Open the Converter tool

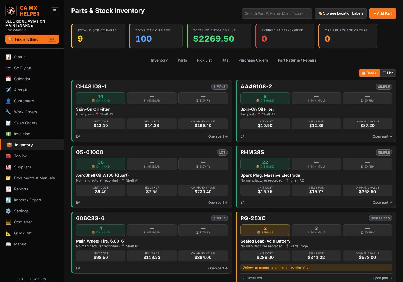click(x=32, y=222)
